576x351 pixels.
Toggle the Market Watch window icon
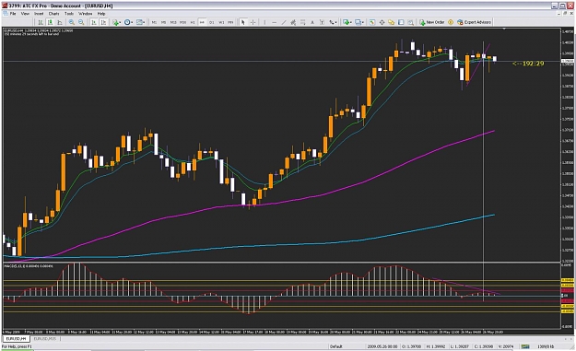coord(372,22)
